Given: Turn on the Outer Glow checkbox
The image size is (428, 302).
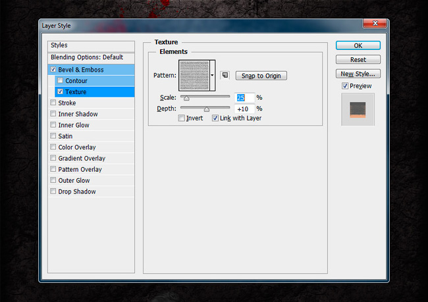Looking at the screenshot, I should 53,180.
